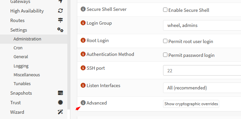
Task: Show help info for Authentication Method
Action: click(x=83, y=54)
